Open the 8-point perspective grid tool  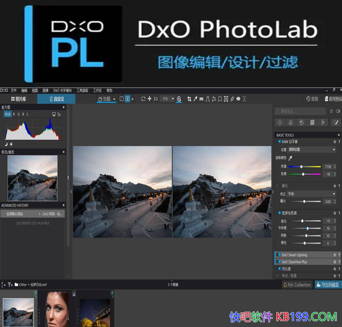(226, 99)
